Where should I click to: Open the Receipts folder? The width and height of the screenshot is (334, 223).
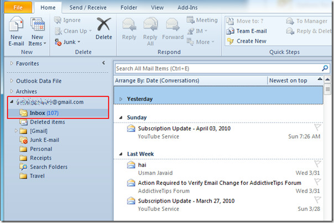click(35, 158)
